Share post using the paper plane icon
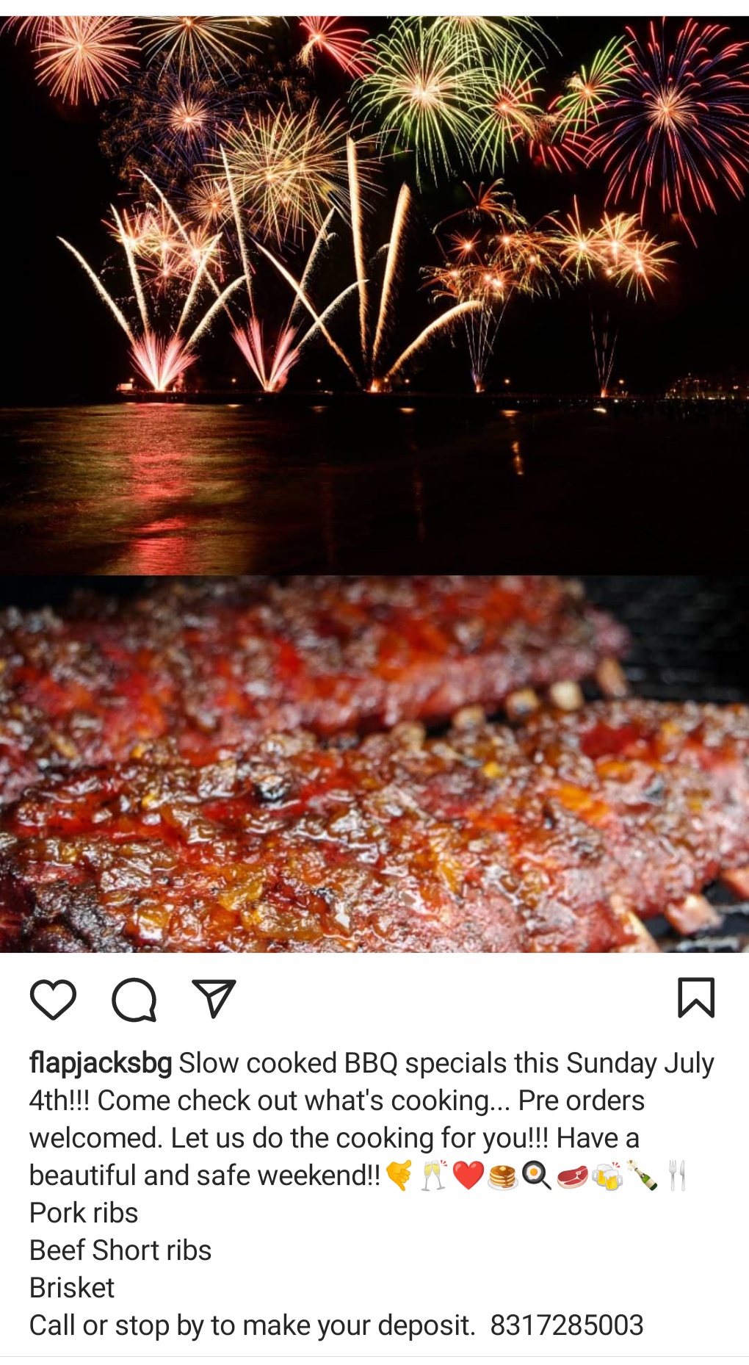The height and width of the screenshot is (1365, 749). point(214,998)
